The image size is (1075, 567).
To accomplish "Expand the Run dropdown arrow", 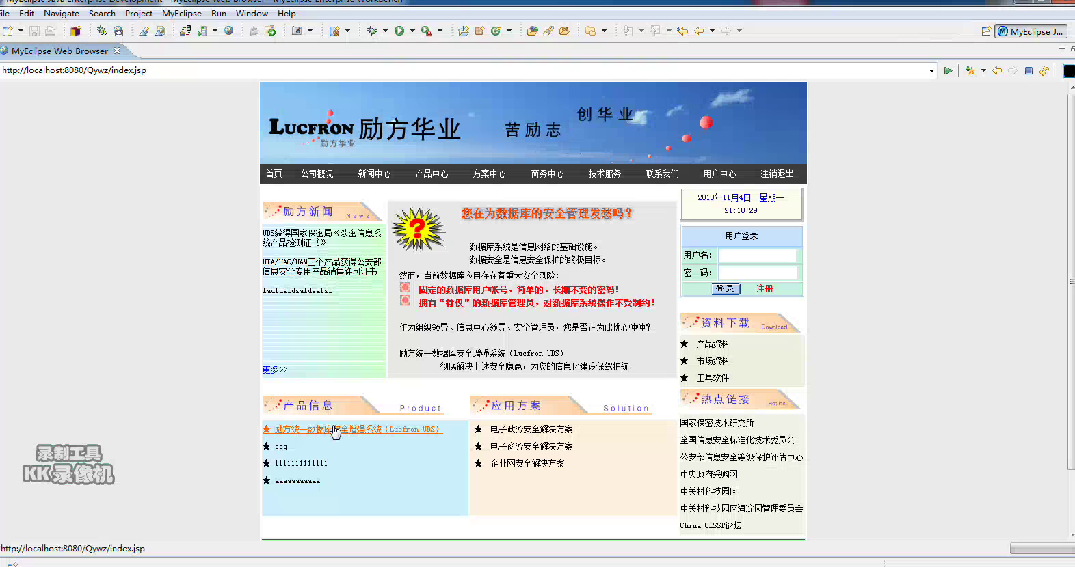I will (412, 31).
